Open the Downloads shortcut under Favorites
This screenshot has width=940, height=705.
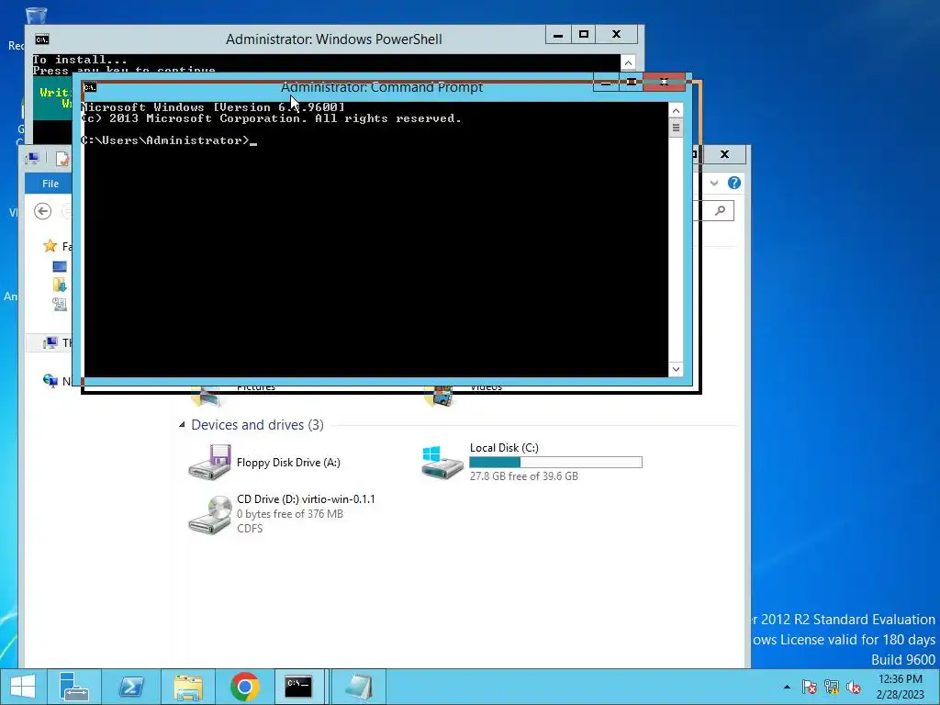(60, 285)
